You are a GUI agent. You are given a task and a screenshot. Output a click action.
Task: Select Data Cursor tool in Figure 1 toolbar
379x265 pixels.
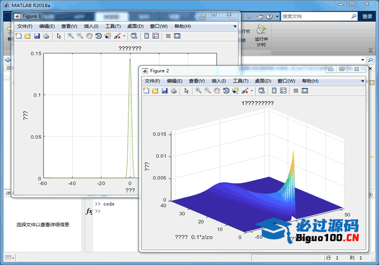pyautogui.click(x=108, y=36)
